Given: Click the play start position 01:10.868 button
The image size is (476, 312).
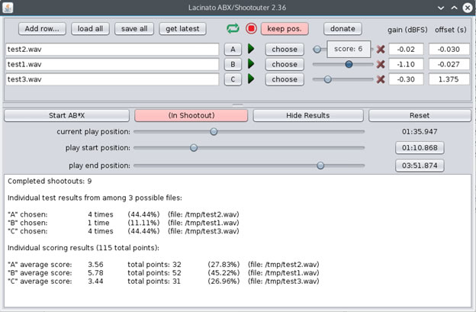Looking at the screenshot, I should [419, 148].
